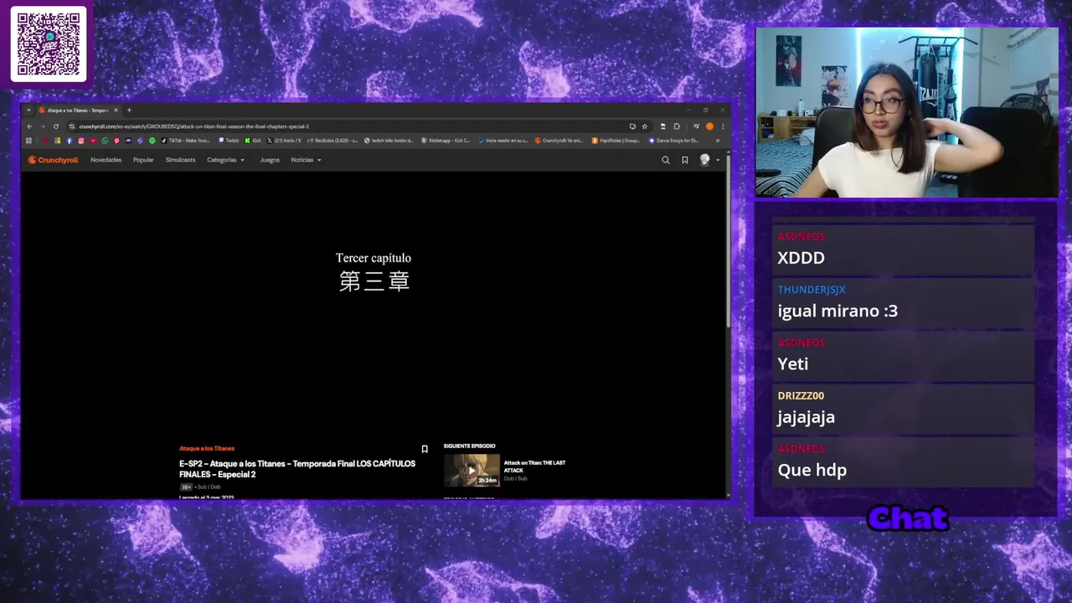The image size is (1072, 603).
Task: Click the episode title E-SP2 text
Action: 297,468
